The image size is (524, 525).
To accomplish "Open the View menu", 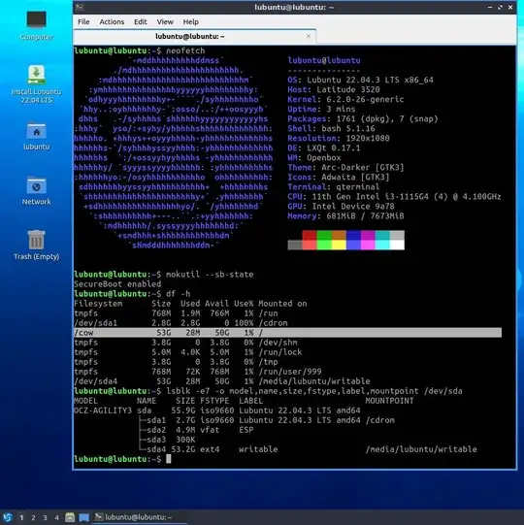I will (x=165, y=21).
